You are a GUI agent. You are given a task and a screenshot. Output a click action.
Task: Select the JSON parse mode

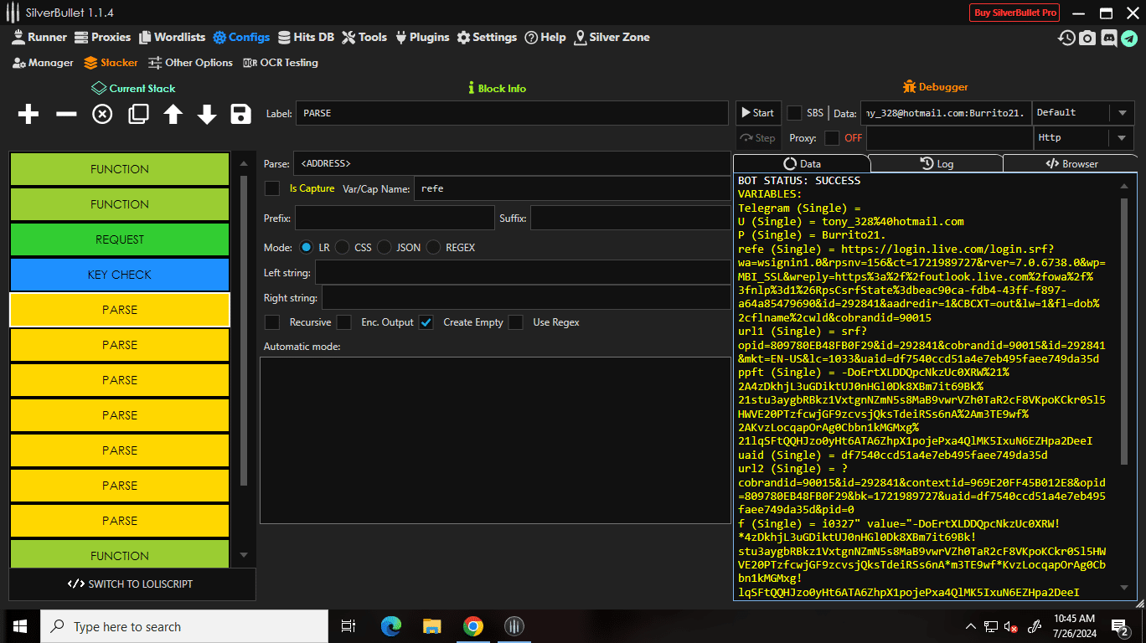pyautogui.click(x=384, y=248)
